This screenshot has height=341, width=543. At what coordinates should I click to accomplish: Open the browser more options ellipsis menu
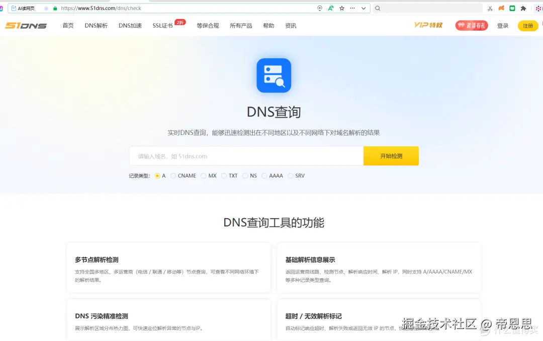pos(351,8)
